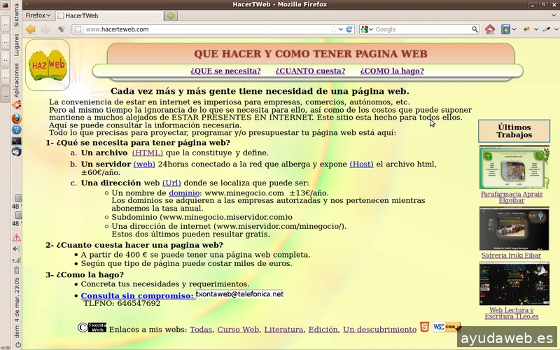The height and width of the screenshot is (350, 560).
Task: Click the page identity icon in URL bar
Action: [x=78, y=29]
